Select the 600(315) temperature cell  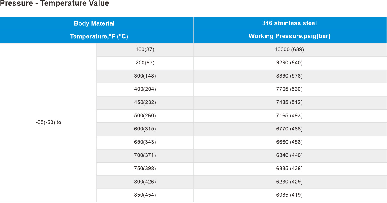(x=145, y=129)
